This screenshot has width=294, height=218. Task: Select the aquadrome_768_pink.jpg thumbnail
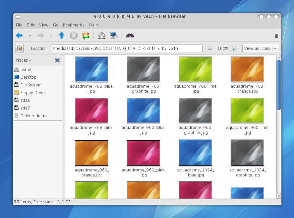click(92, 111)
